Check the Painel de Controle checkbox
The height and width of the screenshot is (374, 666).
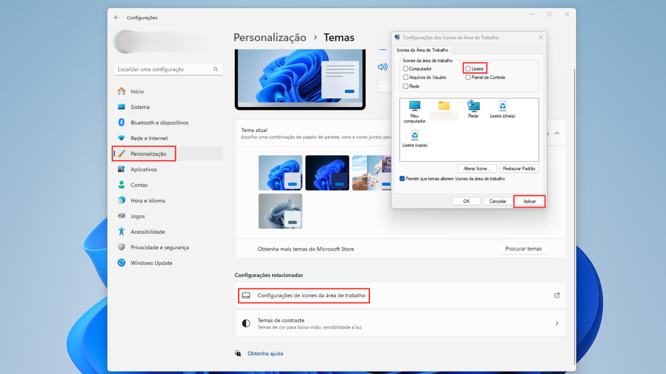point(468,77)
